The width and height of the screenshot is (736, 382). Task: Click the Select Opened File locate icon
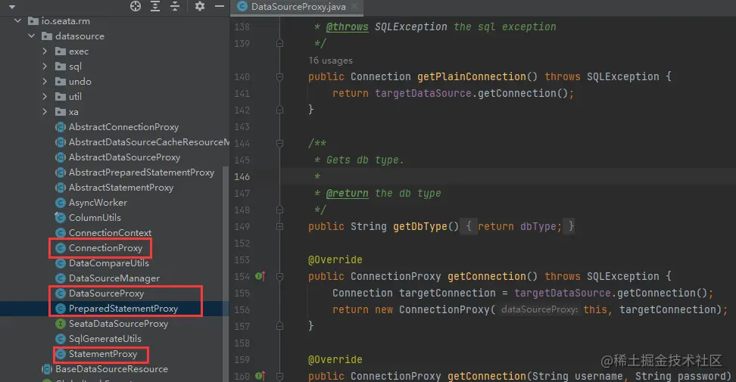(x=136, y=6)
